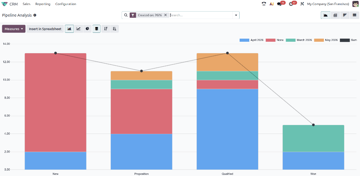This screenshot has height=176, width=360.
Task: Open Pipeline Analysis settings gear
Action: pyautogui.click(x=35, y=15)
